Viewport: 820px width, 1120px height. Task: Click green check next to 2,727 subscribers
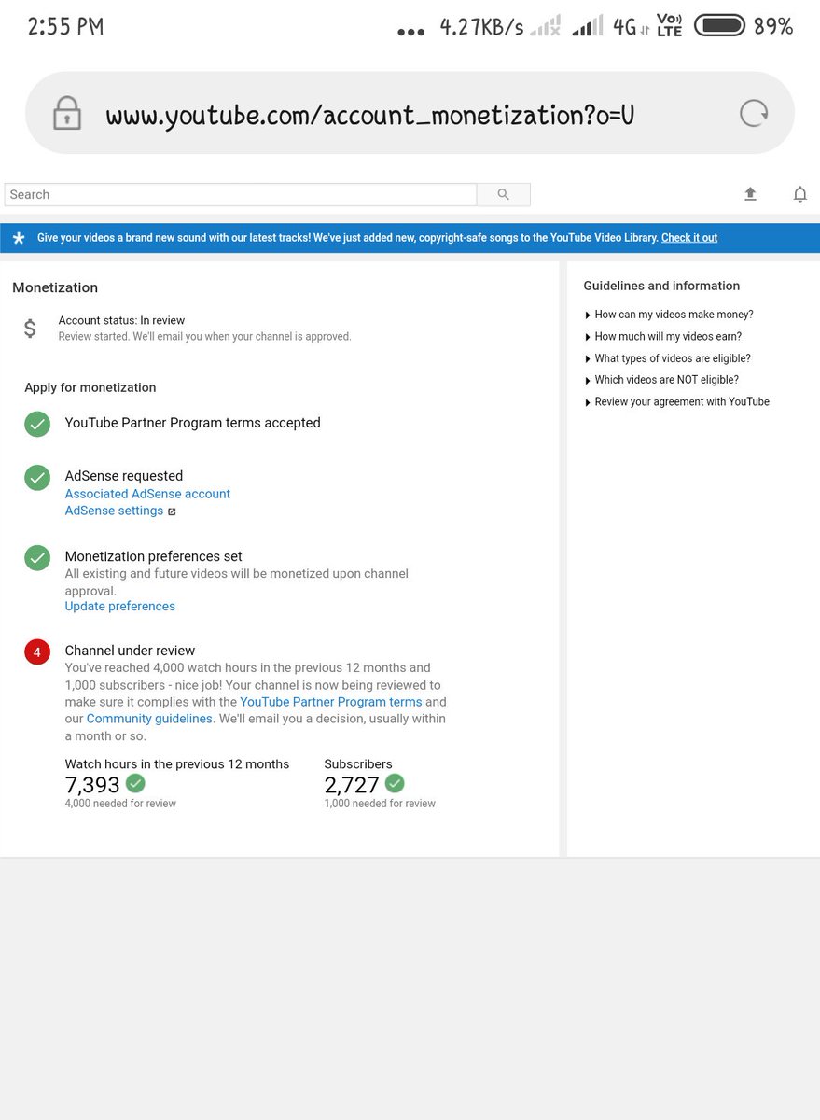point(395,783)
